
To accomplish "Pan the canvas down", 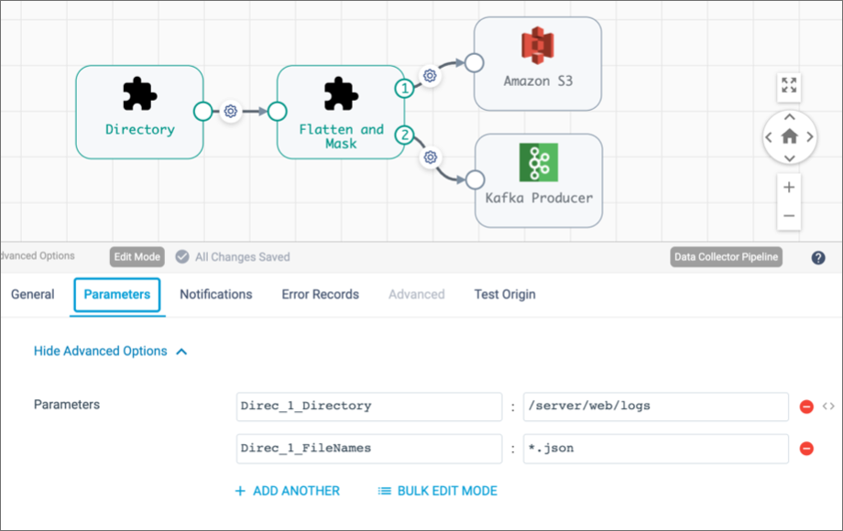I will [789, 157].
